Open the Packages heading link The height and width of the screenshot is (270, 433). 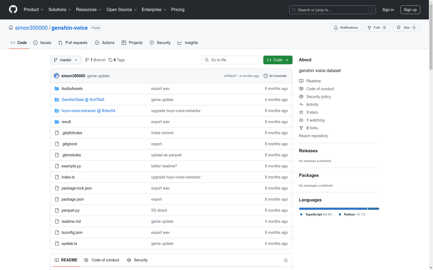309,175
